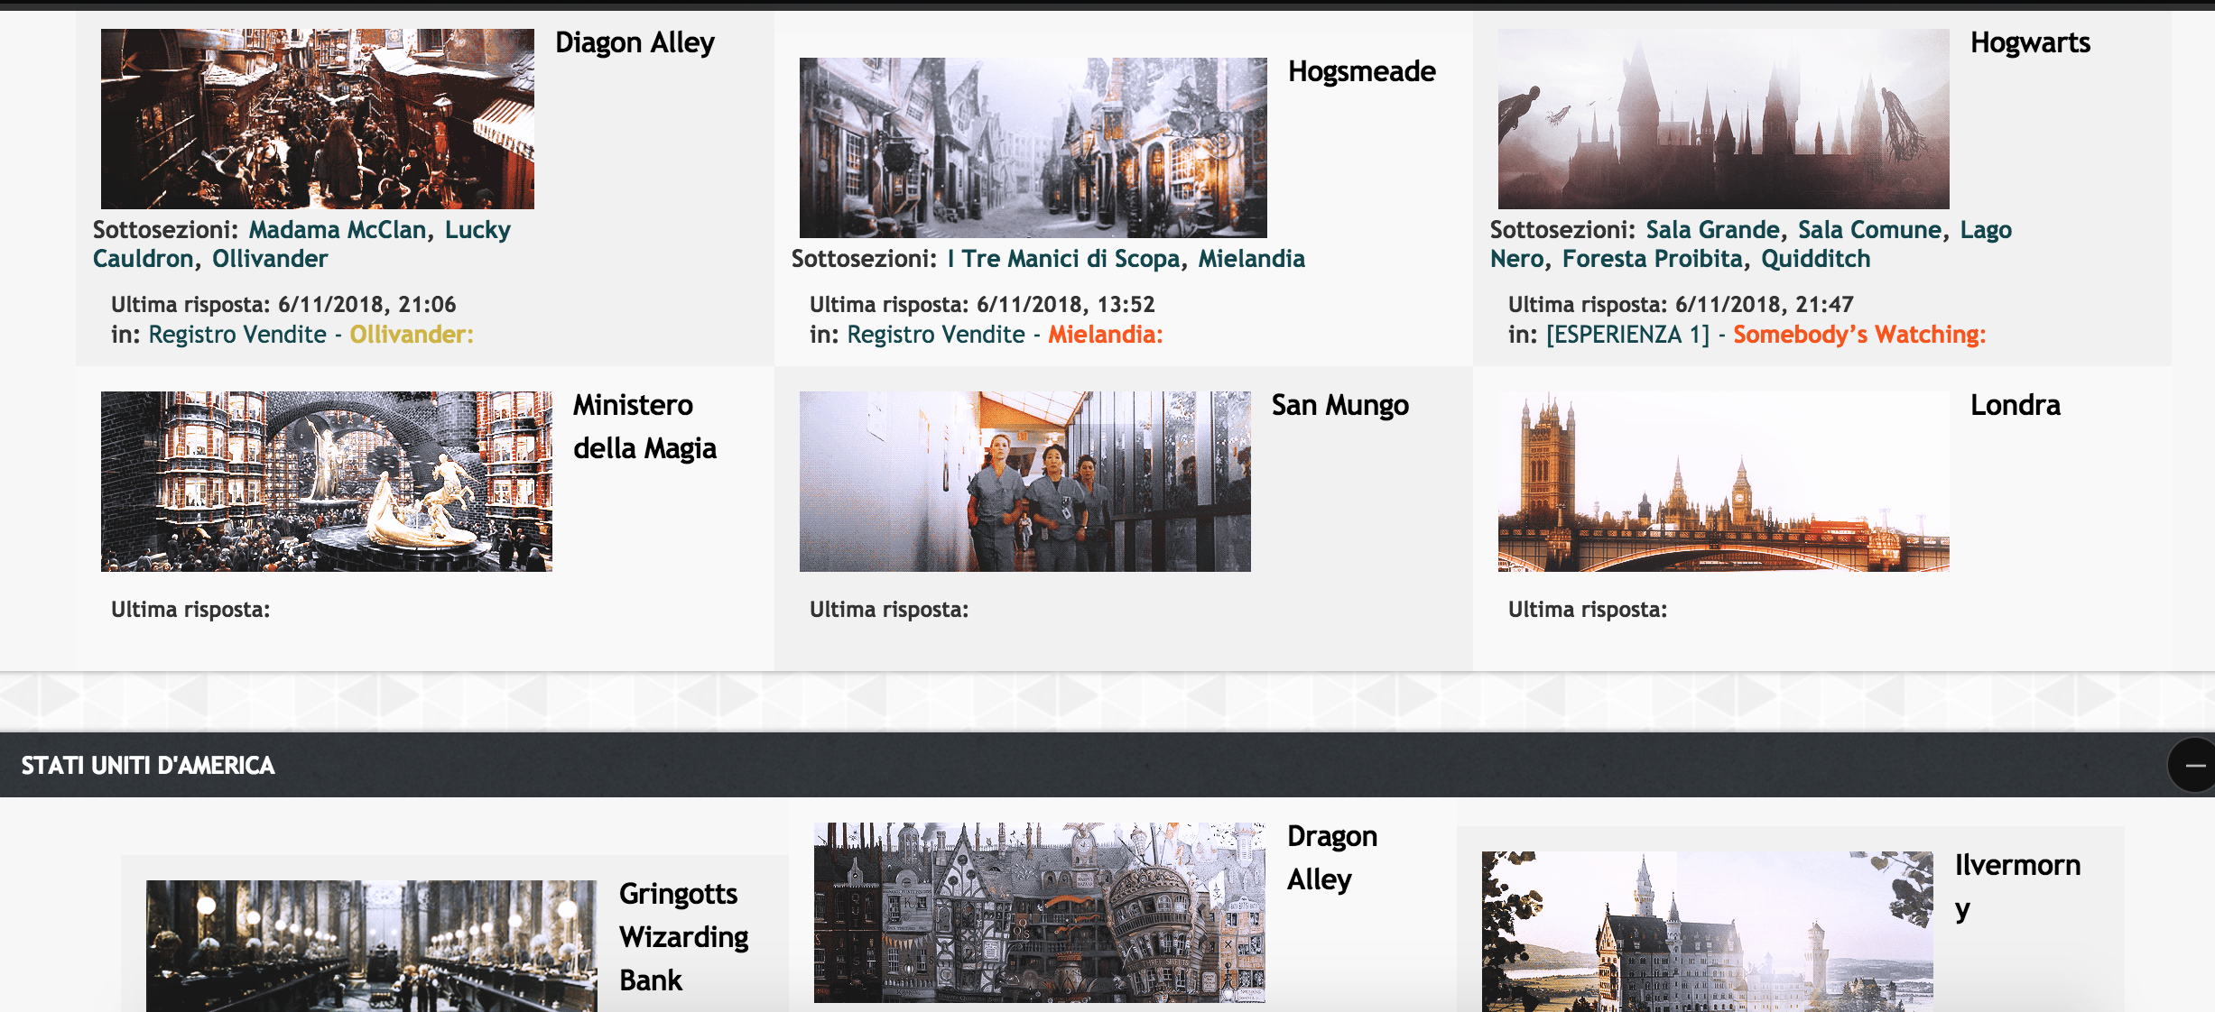
Task: Open Quidditch subsection
Action: (1815, 259)
